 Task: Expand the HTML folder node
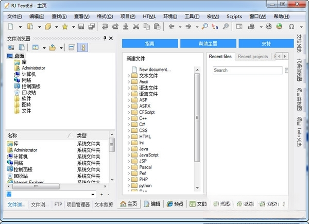[x=129, y=137]
